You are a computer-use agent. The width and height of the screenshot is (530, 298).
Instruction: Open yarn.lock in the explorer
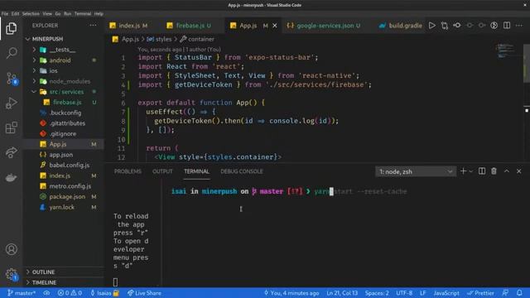click(61, 207)
